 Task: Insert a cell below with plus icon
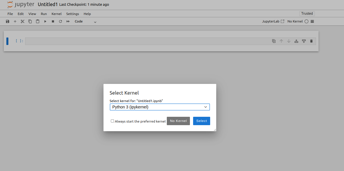[15, 21]
